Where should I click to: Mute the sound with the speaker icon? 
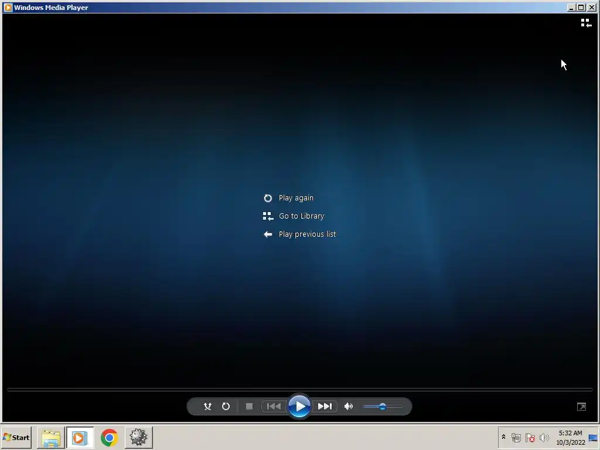348,407
